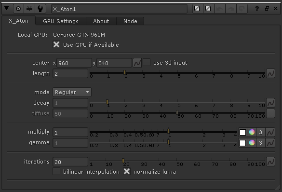Click the revert icon in header

pyautogui.click(x=242, y=9)
